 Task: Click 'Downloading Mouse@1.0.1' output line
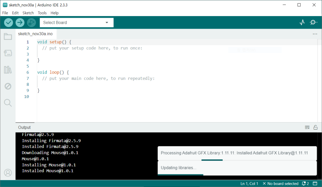pos(50,153)
